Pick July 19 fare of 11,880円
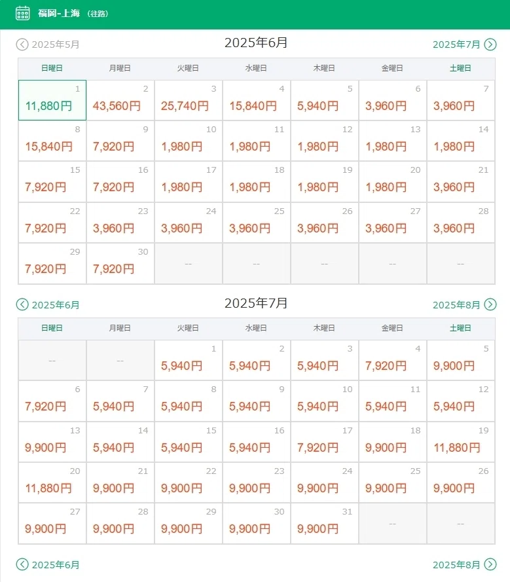Image resolution: width=510 pixels, height=582 pixels. point(461,442)
